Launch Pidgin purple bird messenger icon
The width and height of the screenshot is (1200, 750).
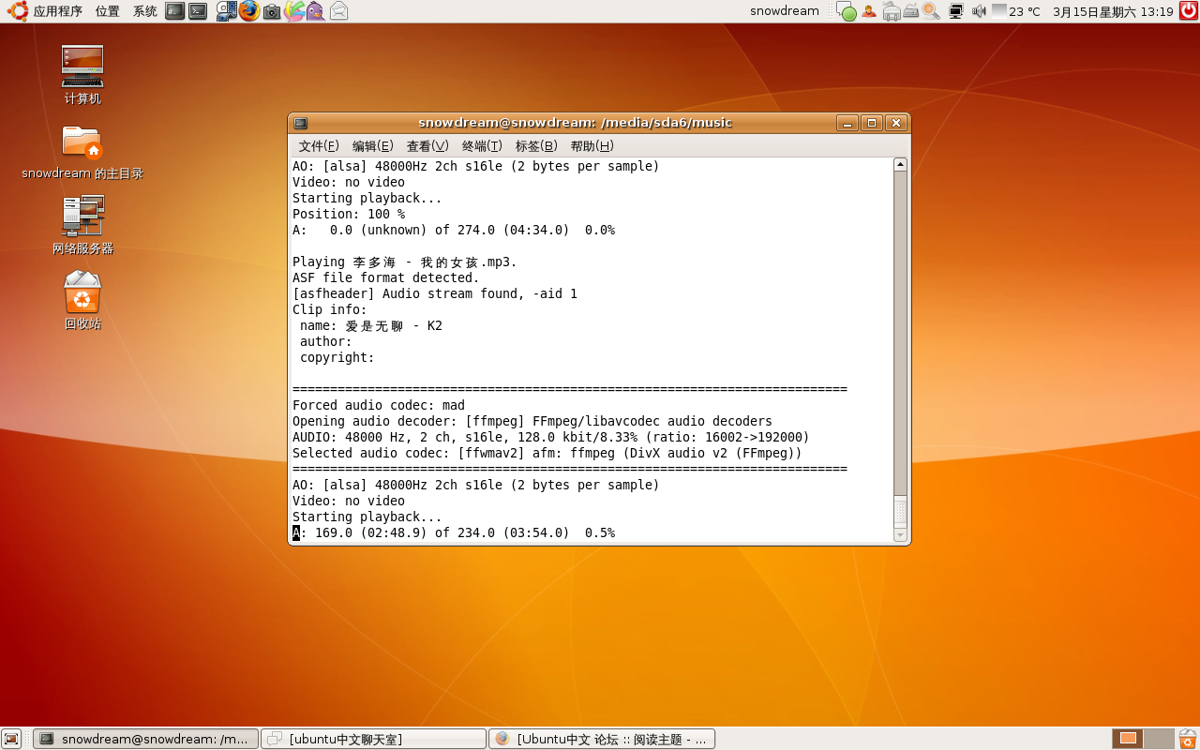pos(316,11)
